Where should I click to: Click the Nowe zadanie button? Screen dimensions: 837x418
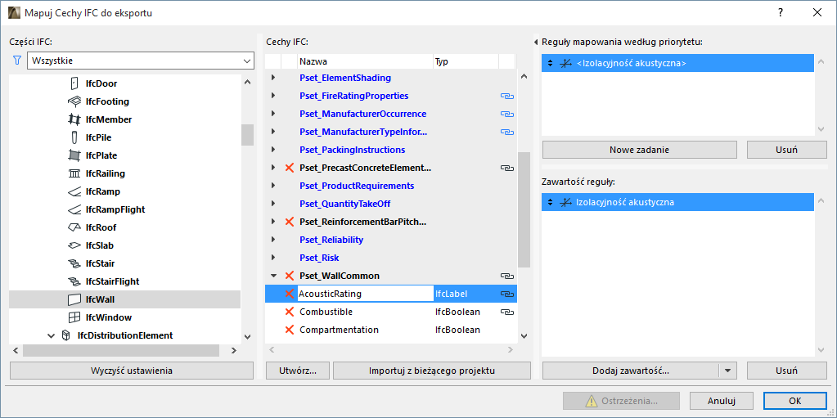639,150
